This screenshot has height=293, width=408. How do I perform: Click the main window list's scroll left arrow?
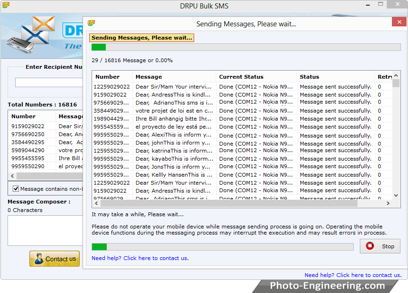(12, 176)
